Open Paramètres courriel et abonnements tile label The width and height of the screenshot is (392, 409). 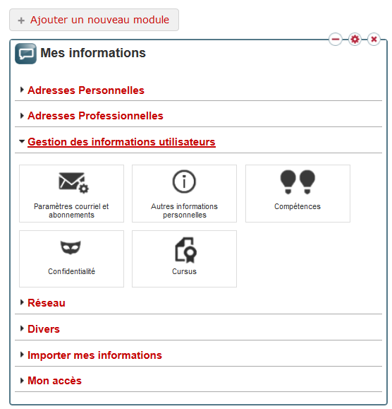71,211
